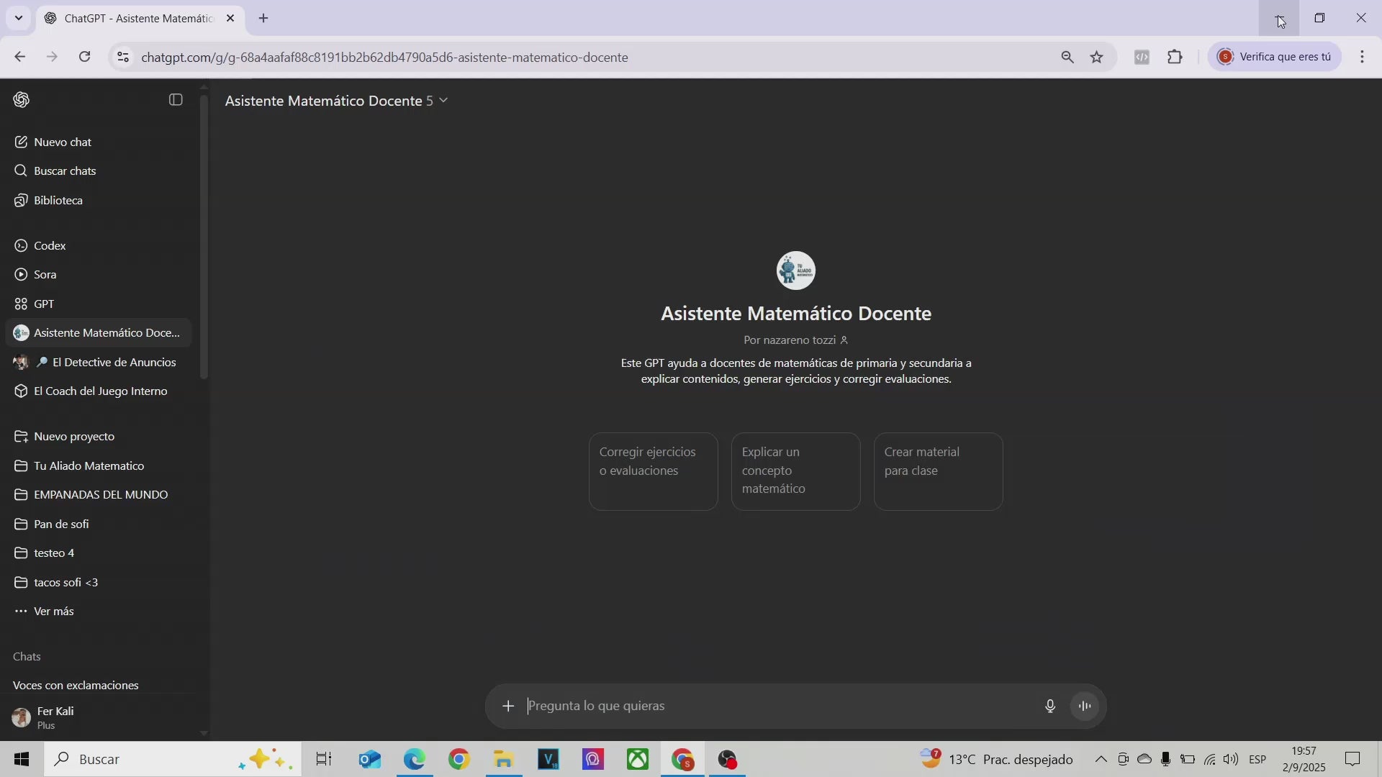Click the plus attach button in composer
The width and height of the screenshot is (1382, 777).
click(508, 706)
